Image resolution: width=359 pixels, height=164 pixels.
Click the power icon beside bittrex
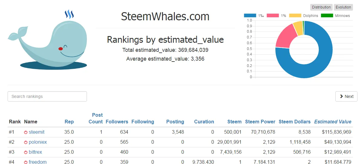26,152
